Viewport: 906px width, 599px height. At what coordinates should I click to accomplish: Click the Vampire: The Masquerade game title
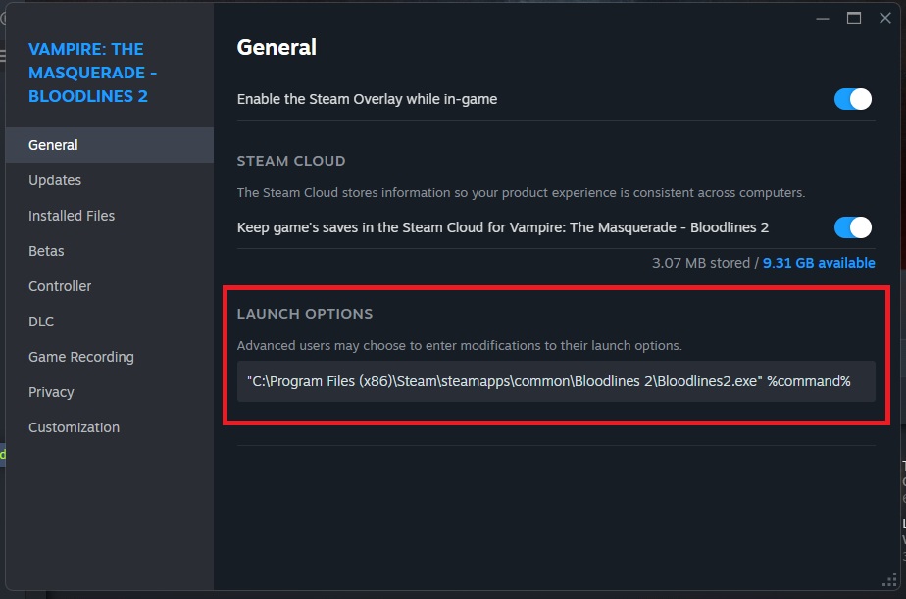[93, 73]
